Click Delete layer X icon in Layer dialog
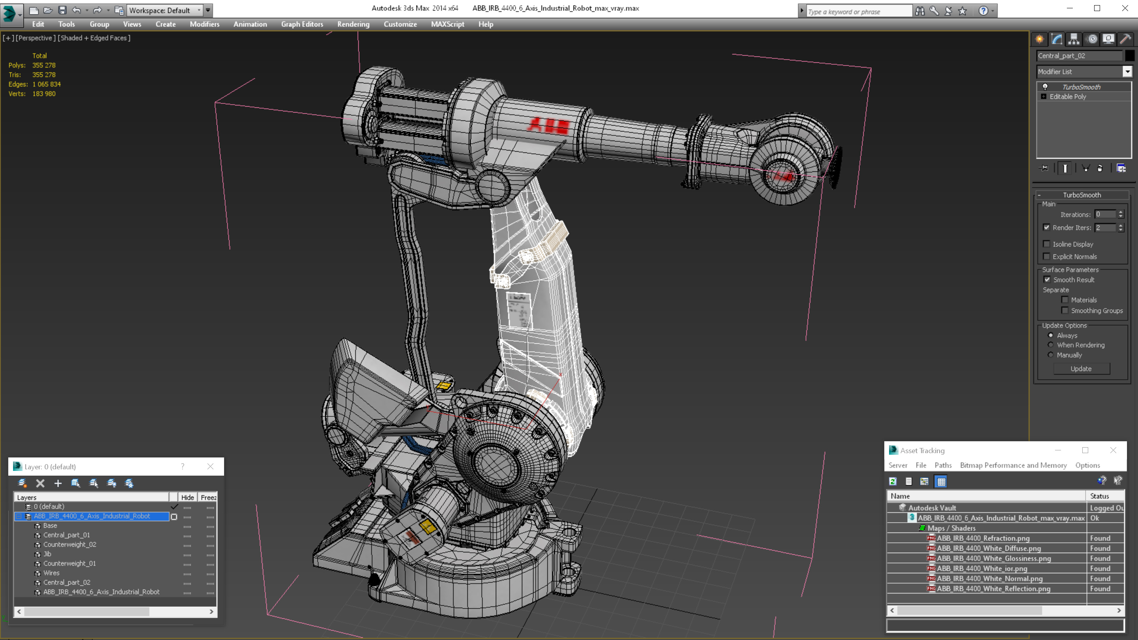 click(40, 483)
